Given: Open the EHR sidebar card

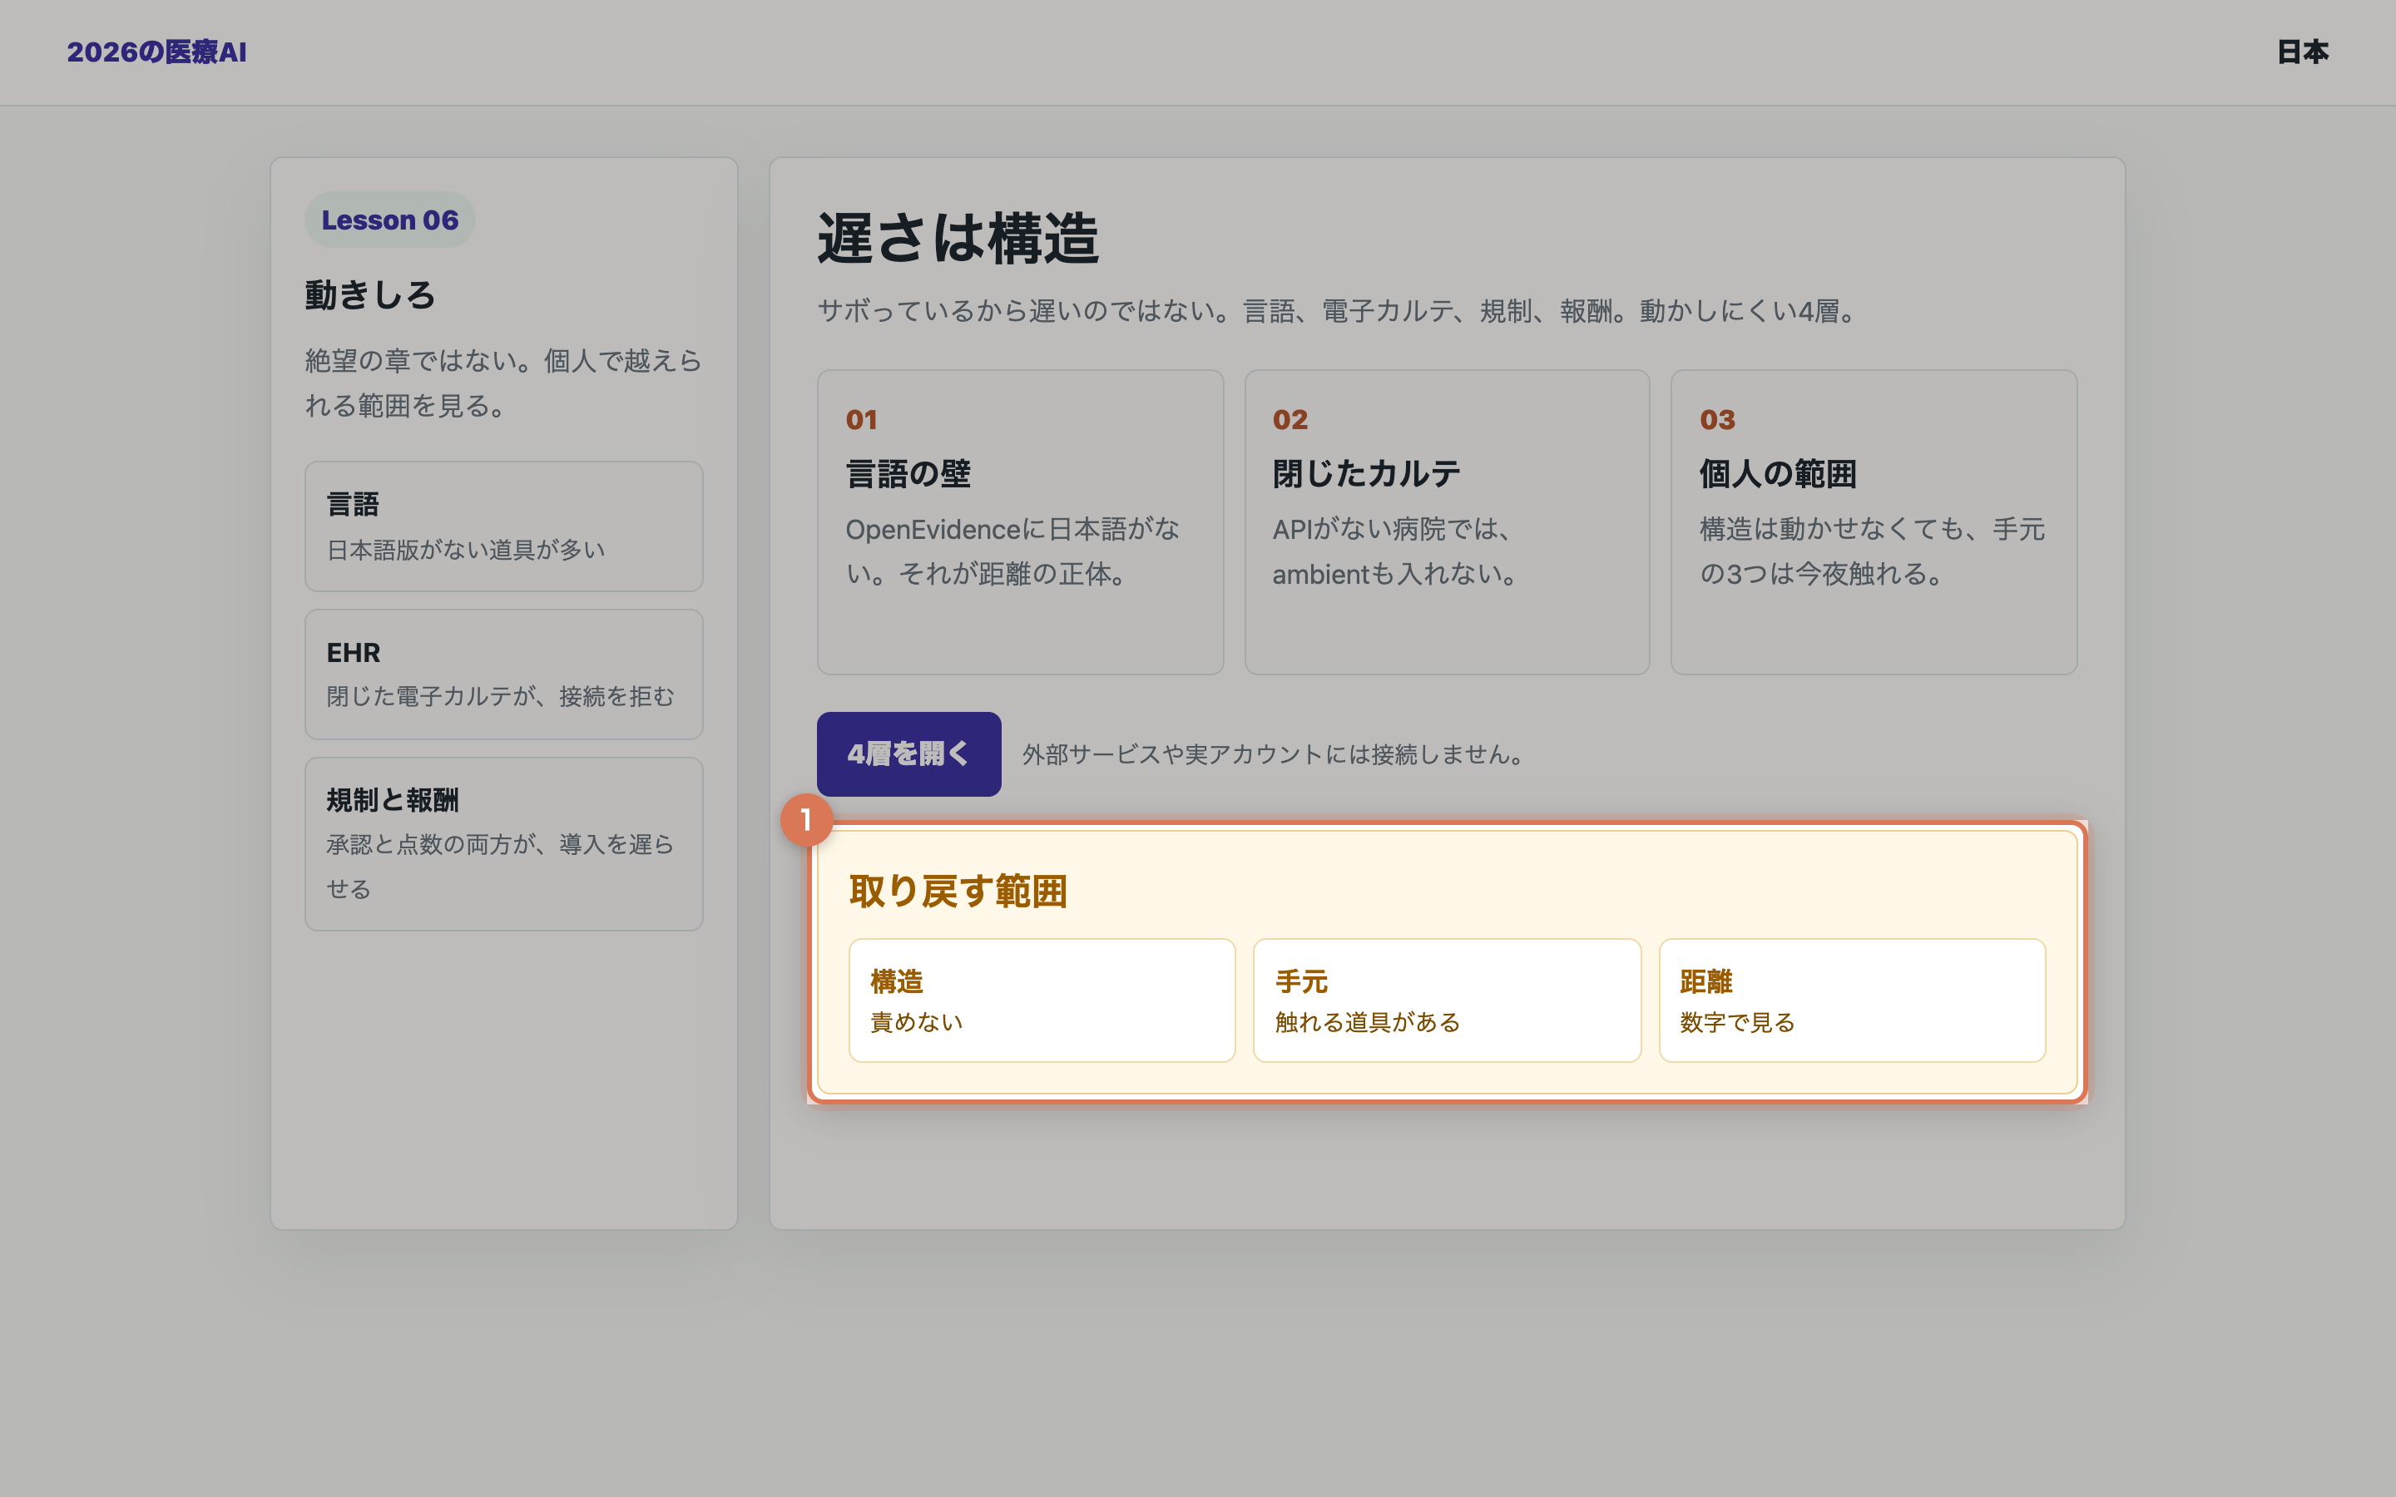Looking at the screenshot, I should pos(504,674).
